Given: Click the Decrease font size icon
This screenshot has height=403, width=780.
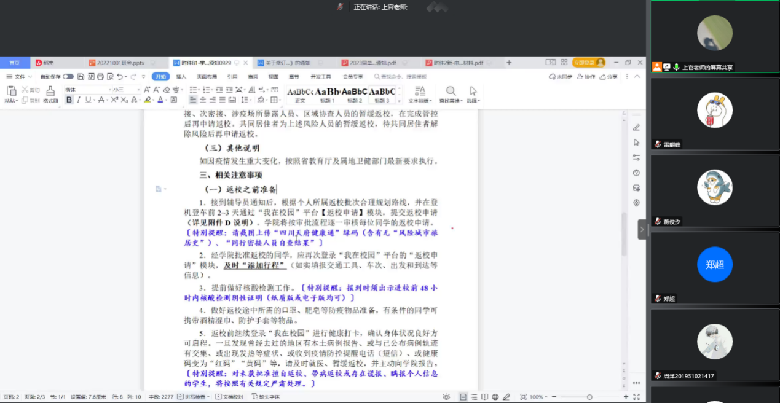Looking at the screenshot, I should pyautogui.click(x=156, y=90).
